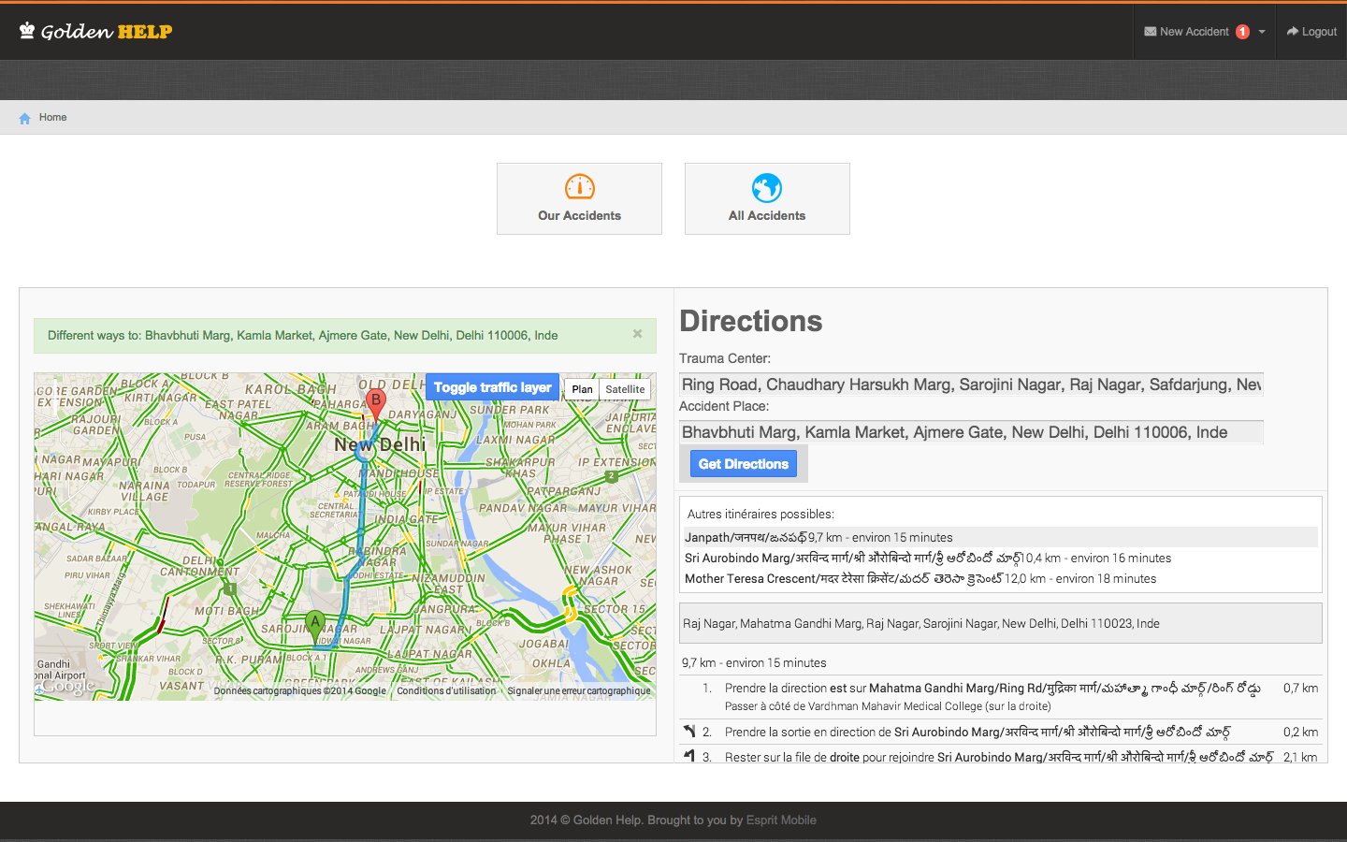The height and width of the screenshot is (842, 1347).
Task: Click the Logout arrow icon
Action: coord(1293,31)
